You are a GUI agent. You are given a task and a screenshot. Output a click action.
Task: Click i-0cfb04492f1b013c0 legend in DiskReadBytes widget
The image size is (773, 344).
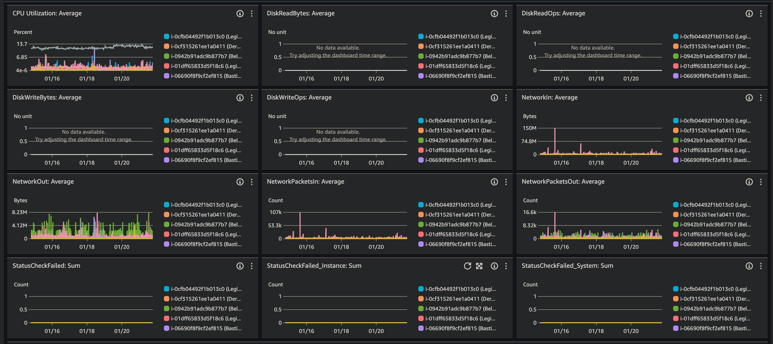(x=457, y=37)
